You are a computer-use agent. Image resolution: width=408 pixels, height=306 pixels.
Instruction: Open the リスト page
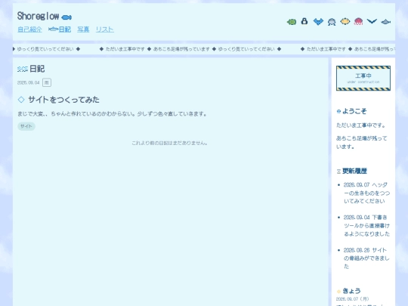104,29
